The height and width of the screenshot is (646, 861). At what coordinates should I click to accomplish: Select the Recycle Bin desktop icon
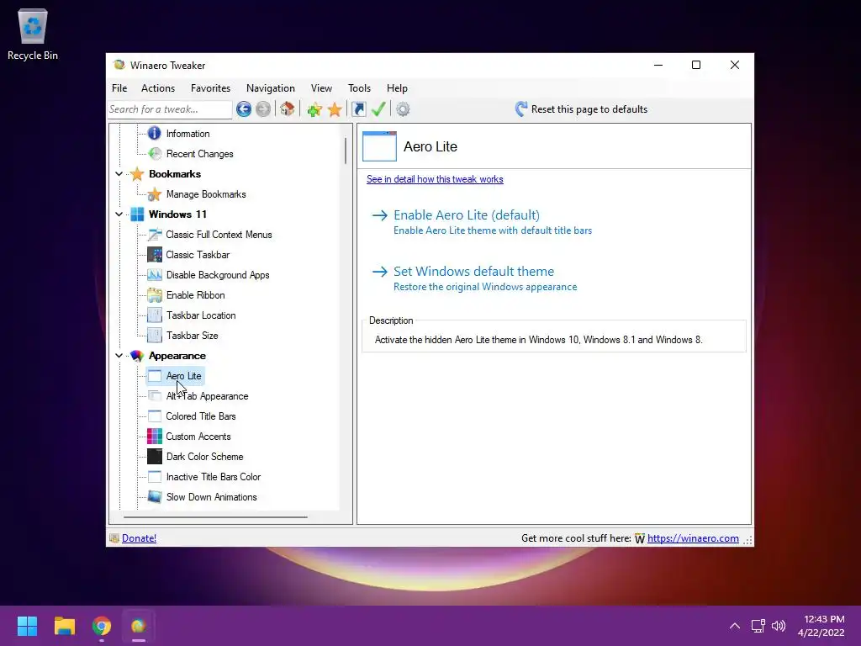coord(33,34)
